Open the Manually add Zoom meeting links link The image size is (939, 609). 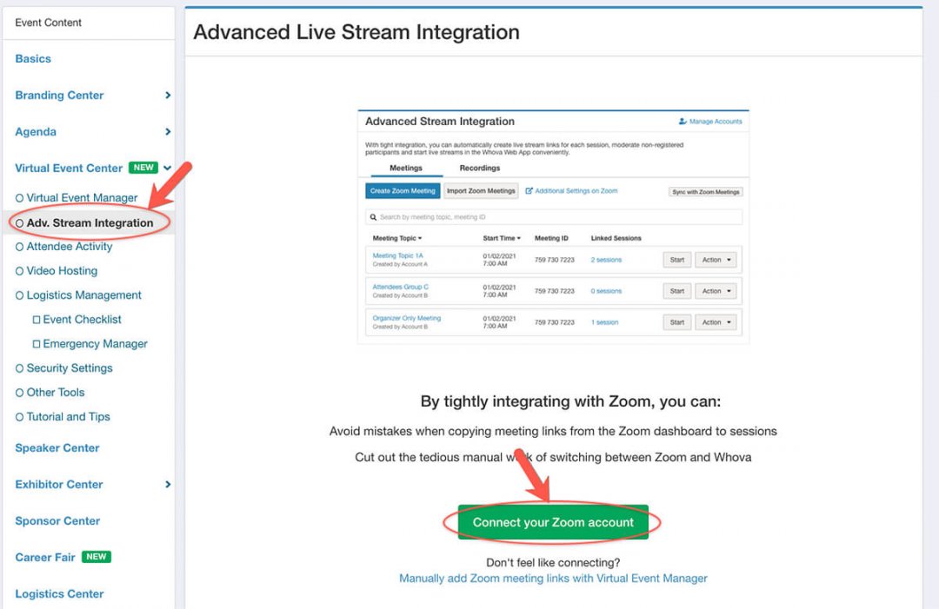(x=553, y=578)
